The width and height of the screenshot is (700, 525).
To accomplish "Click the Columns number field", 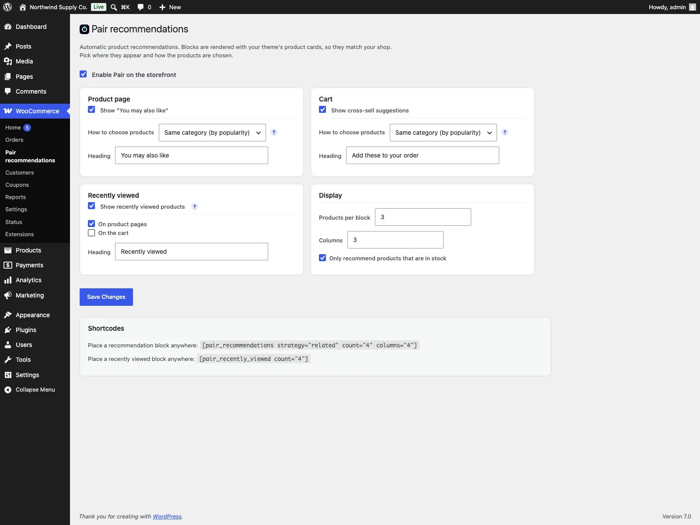I will click(395, 240).
